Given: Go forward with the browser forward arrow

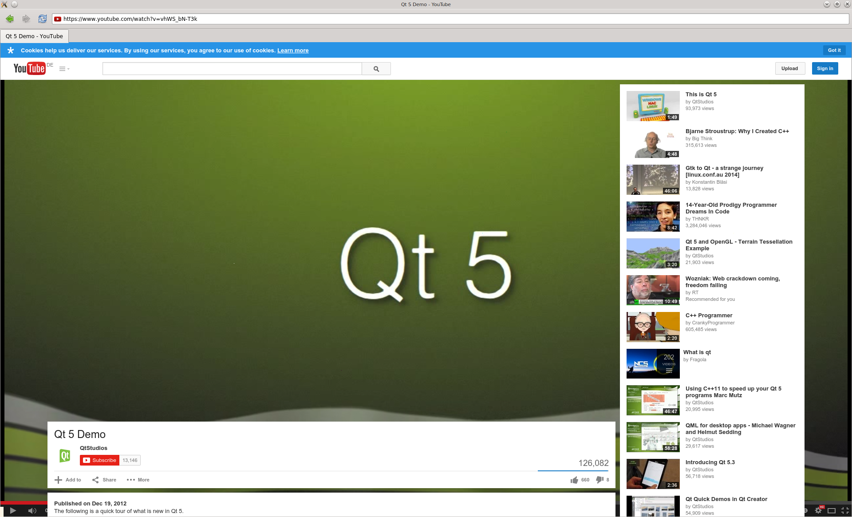Looking at the screenshot, I should tap(26, 19).
